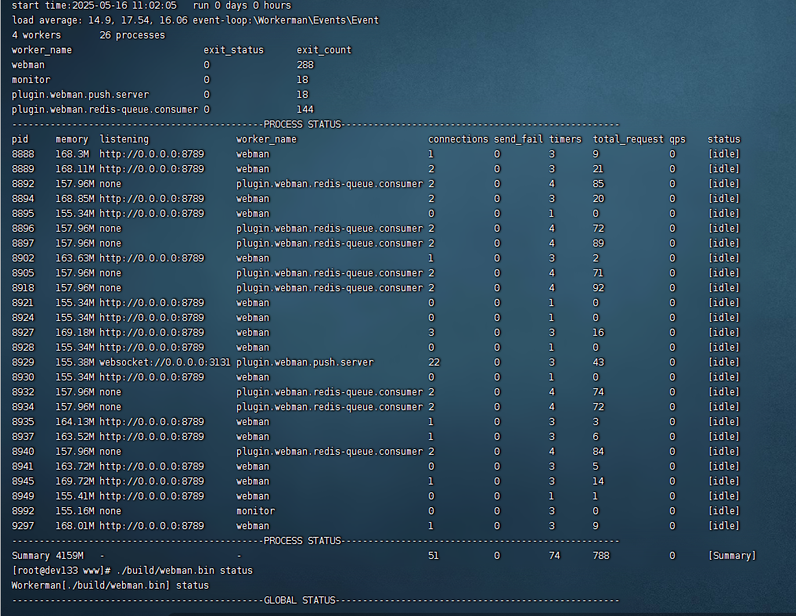Click the exit_status column header

(x=234, y=50)
